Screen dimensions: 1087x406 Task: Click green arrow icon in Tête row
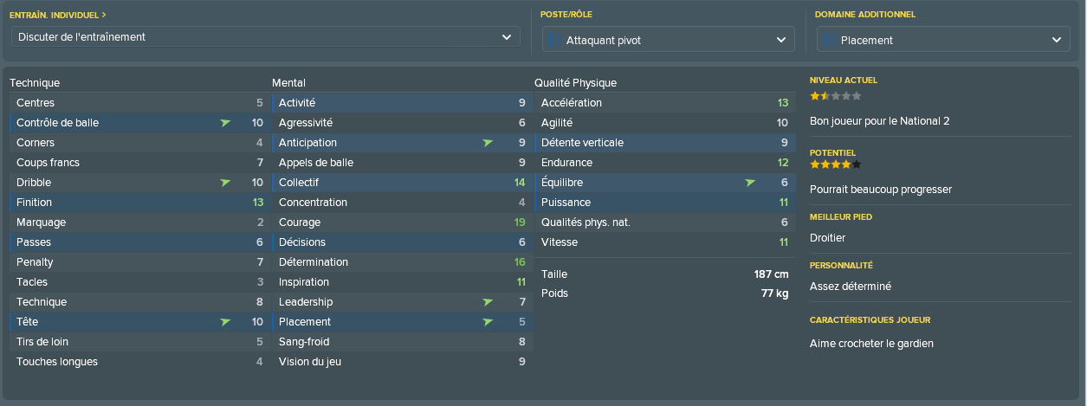225,322
